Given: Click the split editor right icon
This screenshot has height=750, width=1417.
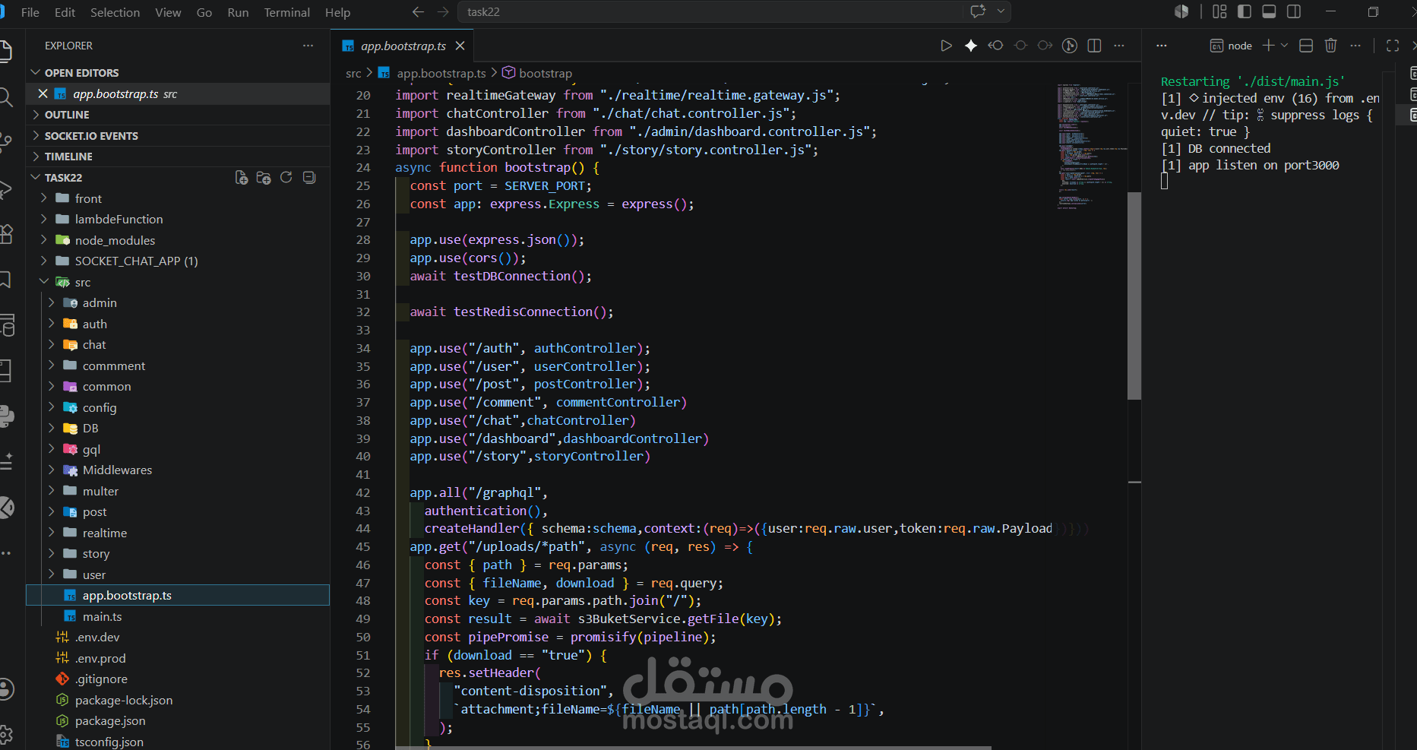Looking at the screenshot, I should point(1094,46).
